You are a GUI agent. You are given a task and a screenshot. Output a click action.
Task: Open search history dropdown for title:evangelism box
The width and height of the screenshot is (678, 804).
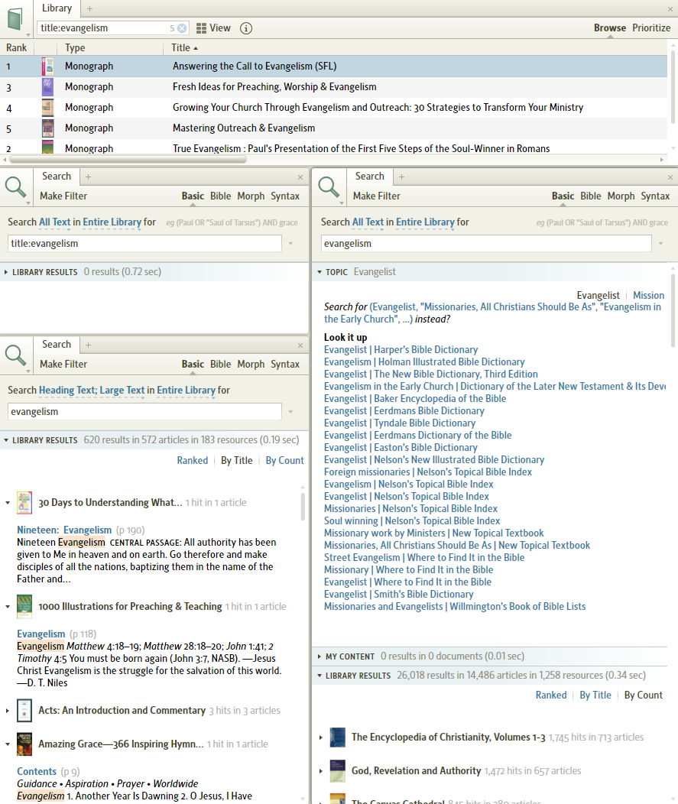pos(290,244)
